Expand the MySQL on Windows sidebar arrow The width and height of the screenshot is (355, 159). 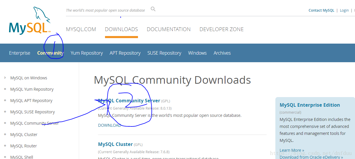tap(5, 78)
